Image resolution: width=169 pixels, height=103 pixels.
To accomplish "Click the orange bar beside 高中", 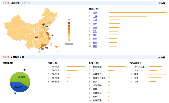I will 158,74.
